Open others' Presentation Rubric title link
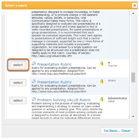Image resolution: width=139 pixels, height=139 pixels. pos(54,82)
